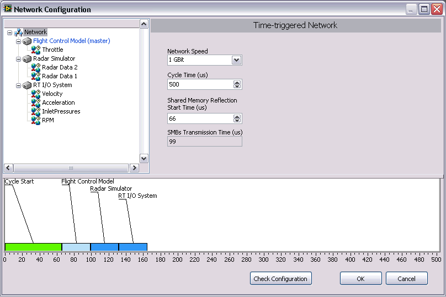Click the Shared Memory Reflection Start Time stepper
Screen dimensions: 446x297
[x=237, y=118]
